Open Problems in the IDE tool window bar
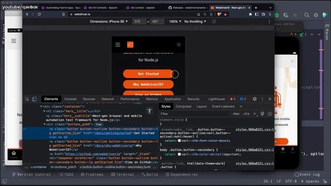 click(92, 175)
